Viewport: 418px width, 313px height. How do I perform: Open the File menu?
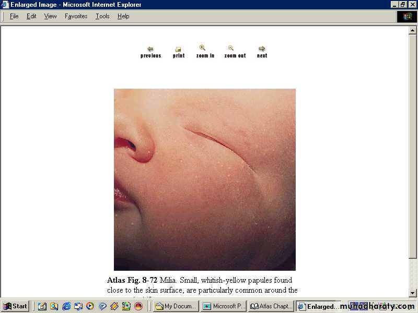14,16
